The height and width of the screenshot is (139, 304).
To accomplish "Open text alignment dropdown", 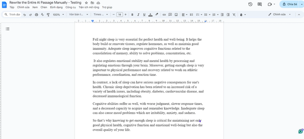I will 184,15.
